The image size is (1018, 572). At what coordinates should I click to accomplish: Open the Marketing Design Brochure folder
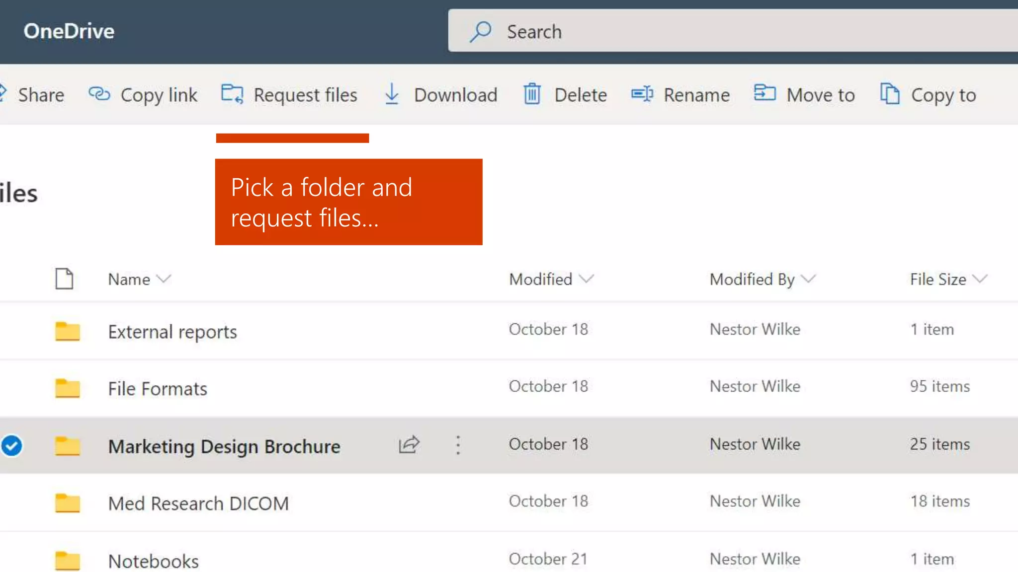224,446
